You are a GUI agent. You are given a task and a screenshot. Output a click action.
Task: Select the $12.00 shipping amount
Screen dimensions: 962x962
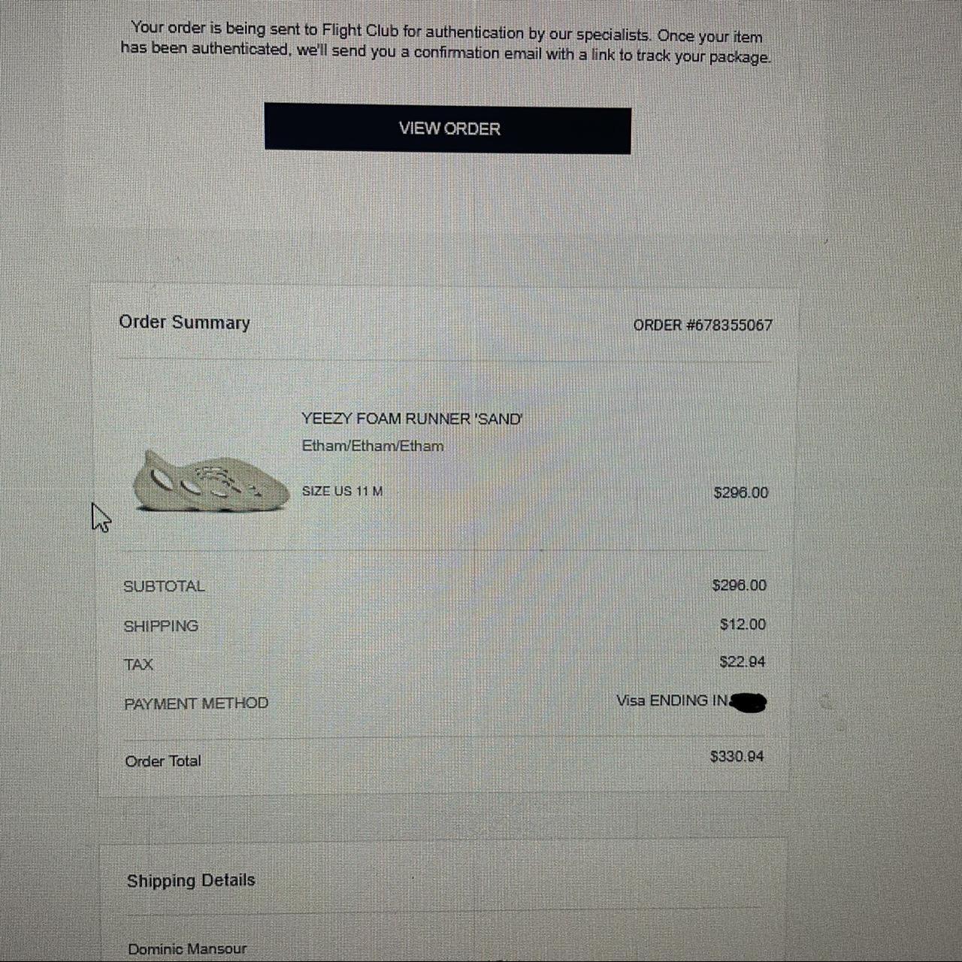click(x=743, y=625)
